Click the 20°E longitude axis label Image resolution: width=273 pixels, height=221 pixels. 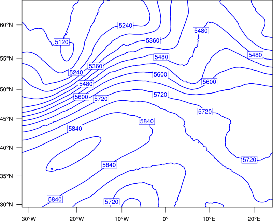(254, 219)
